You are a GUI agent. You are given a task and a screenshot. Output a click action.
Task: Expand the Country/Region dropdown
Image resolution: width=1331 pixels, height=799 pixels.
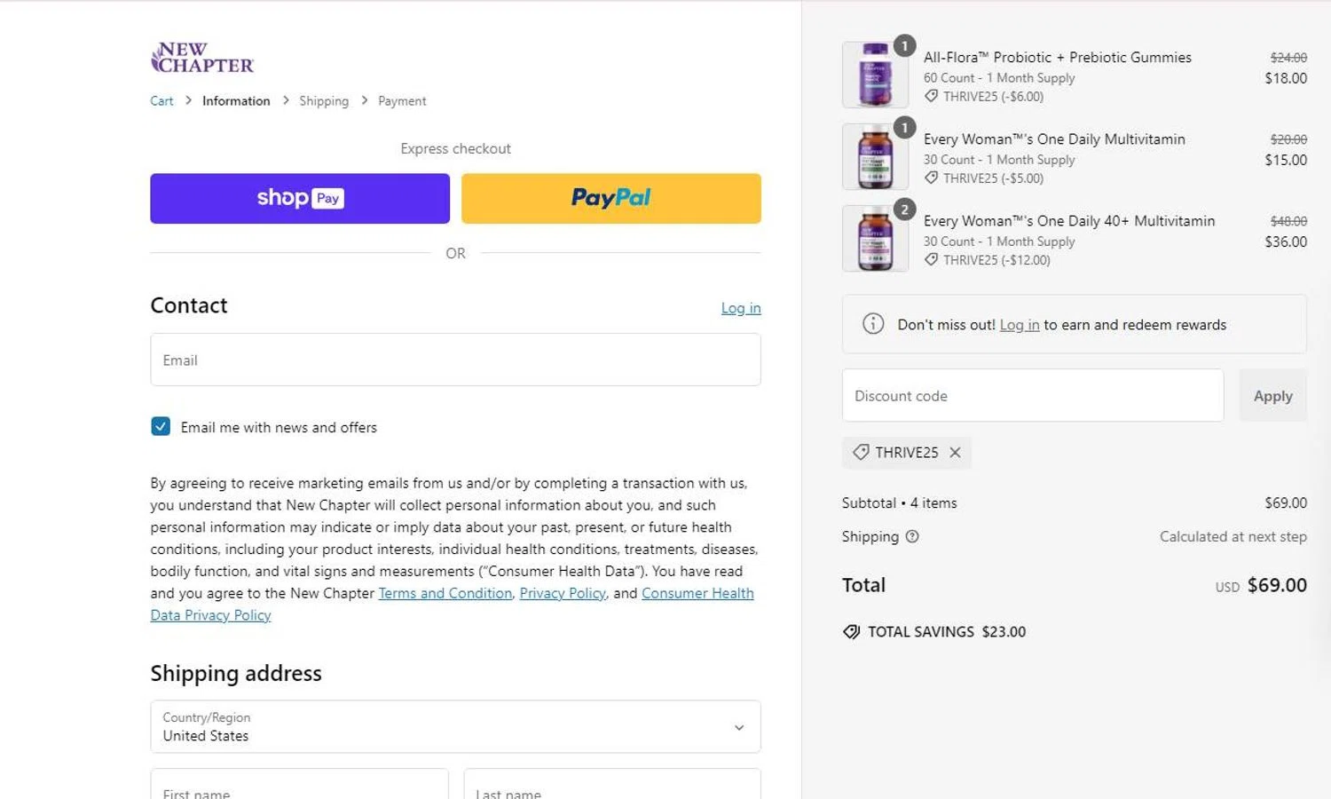coord(455,727)
